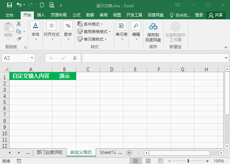
Task: Click the Copy icon
Action: point(18,31)
